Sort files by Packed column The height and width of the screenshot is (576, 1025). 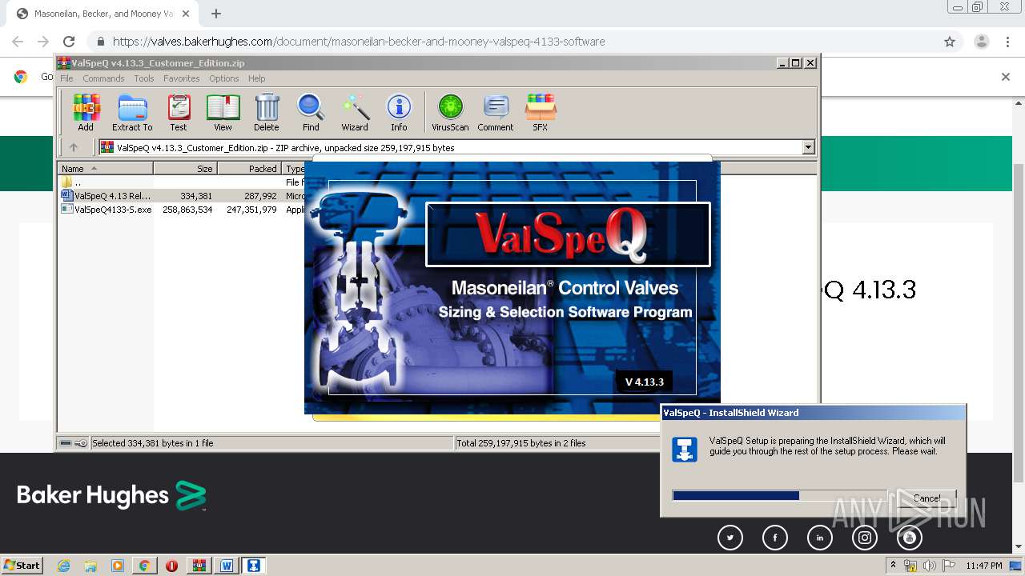[x=249, y=168]
